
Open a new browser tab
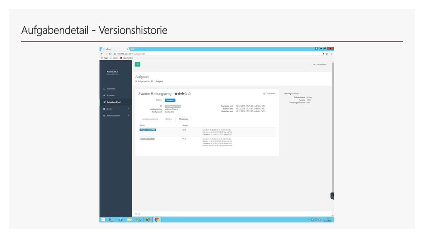click(x=132, y=49)
